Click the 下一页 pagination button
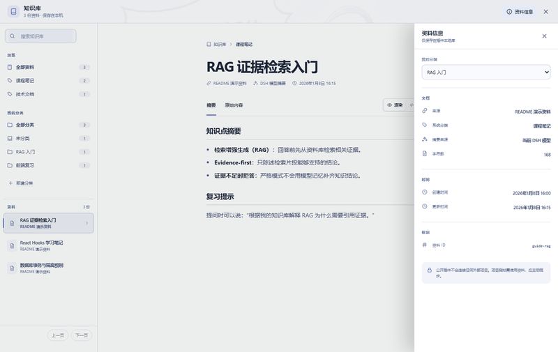The image size is (558, 352). (x=82, y=335)
